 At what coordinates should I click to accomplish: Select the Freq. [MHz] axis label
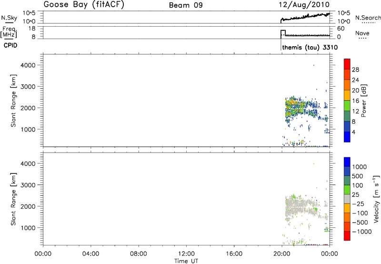[8, 32]
